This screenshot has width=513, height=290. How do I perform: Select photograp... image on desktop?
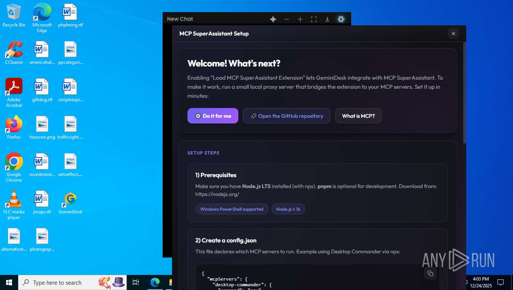42,240
